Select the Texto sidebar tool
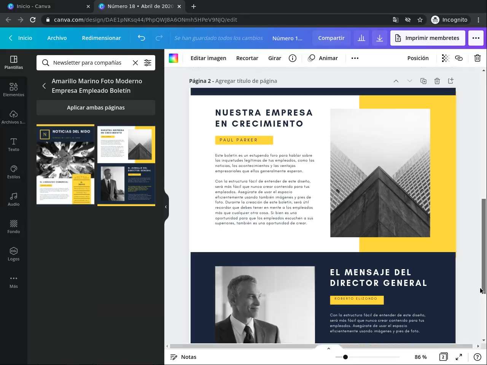 pos(14,145)
